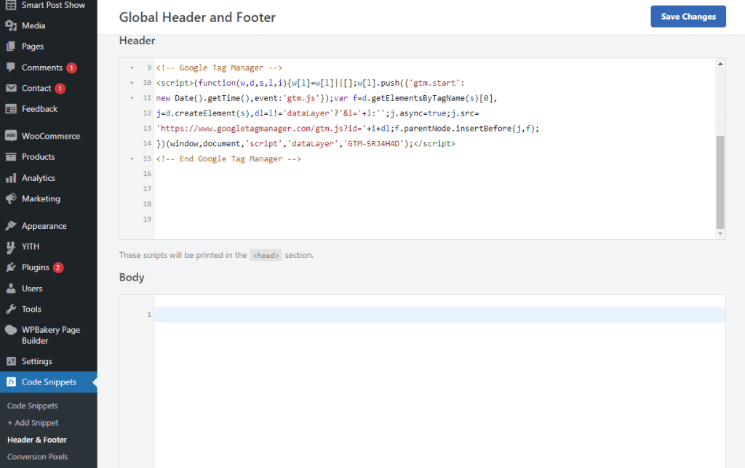Collapse code fold arrow on line 11
This screenshot has height=468, width=745.
pyautogui.click(x=132, y=98)
